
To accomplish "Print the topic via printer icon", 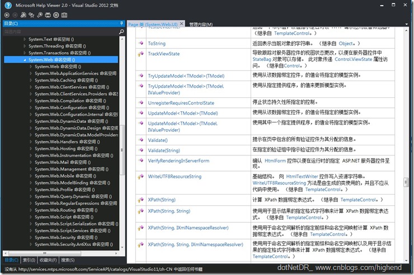I will tap(48, 15).
